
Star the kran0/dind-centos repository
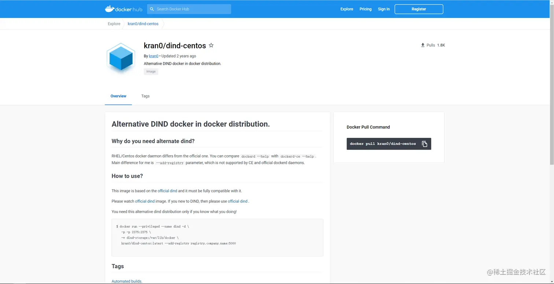[211, 45]
